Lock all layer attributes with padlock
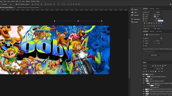 (x=155, y=71)
